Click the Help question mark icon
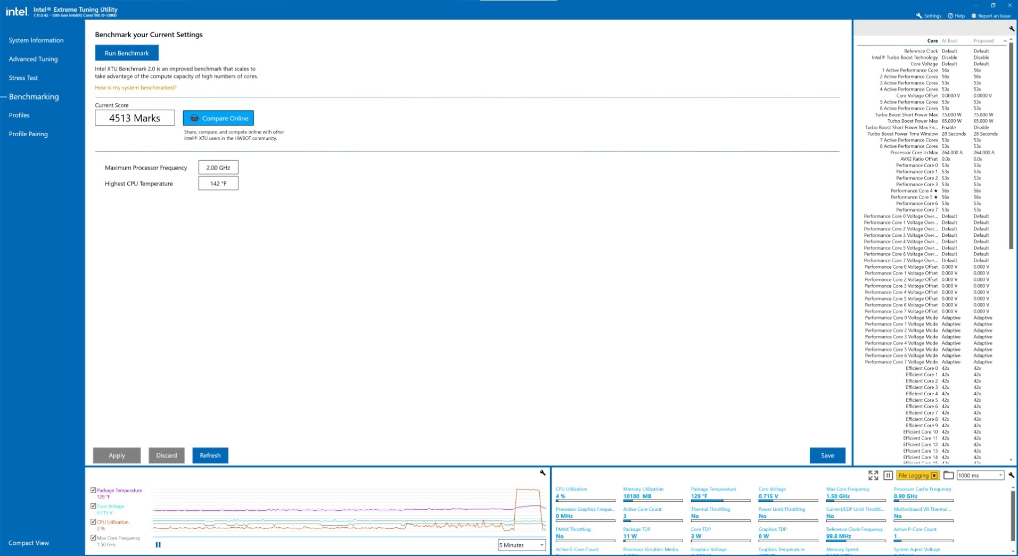 point(951,15)
